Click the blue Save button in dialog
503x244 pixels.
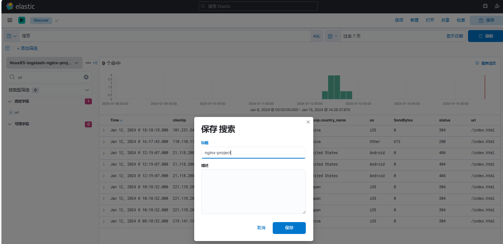tap(289, 228)
